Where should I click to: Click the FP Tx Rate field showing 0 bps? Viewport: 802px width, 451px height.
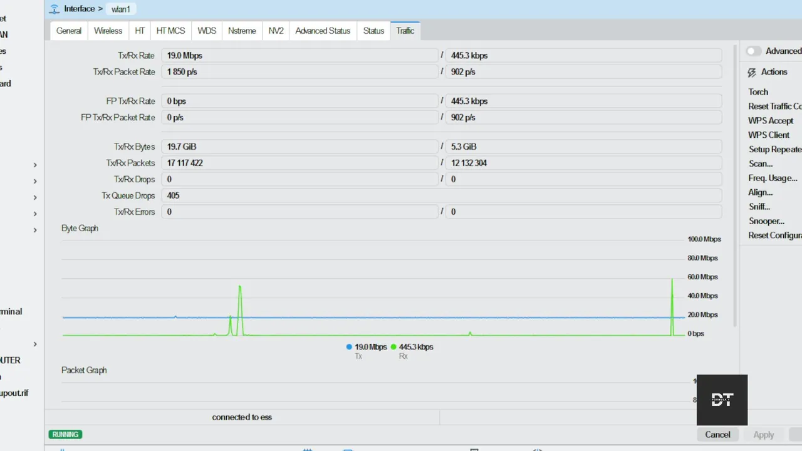299,101
